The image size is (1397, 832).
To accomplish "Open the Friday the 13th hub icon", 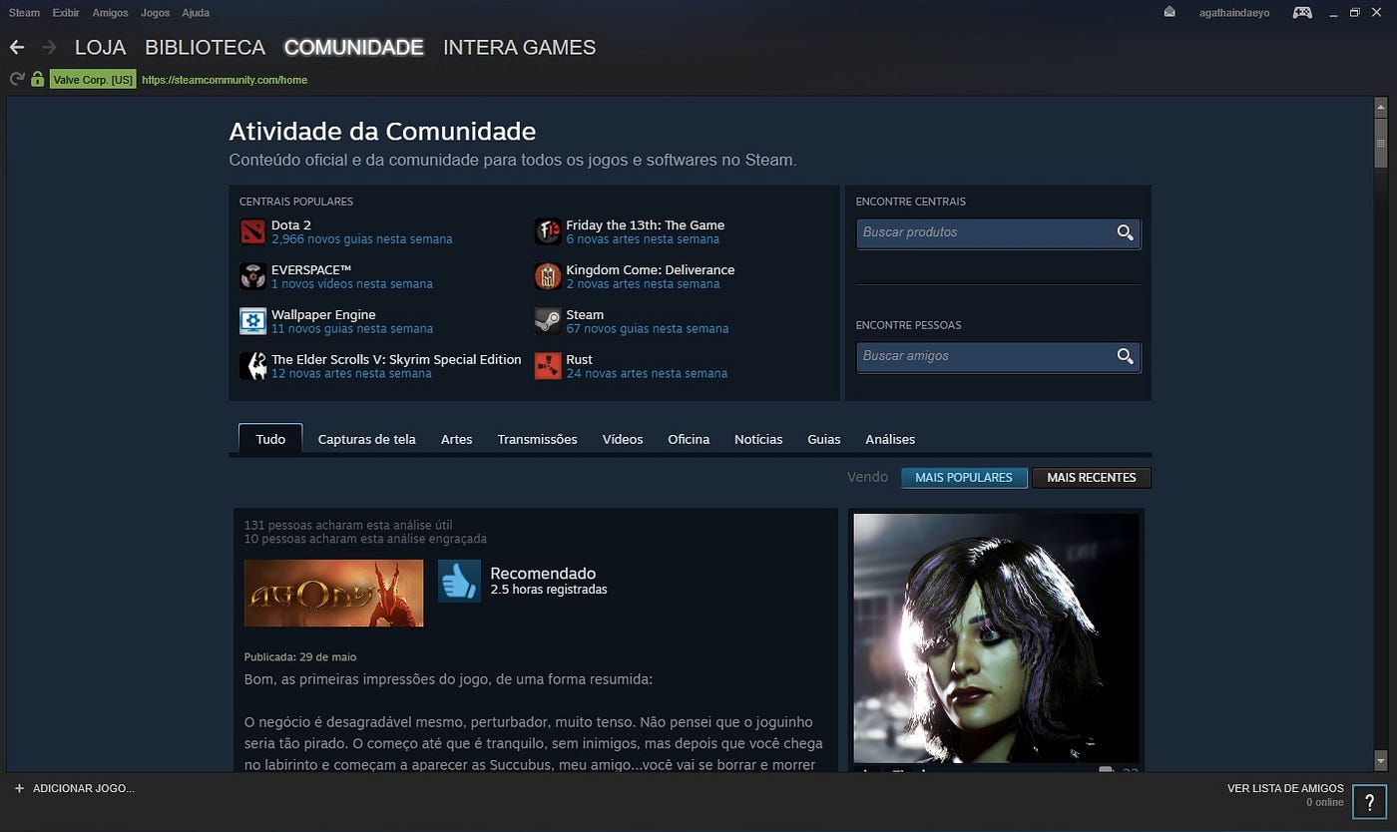I will [548, 231].
